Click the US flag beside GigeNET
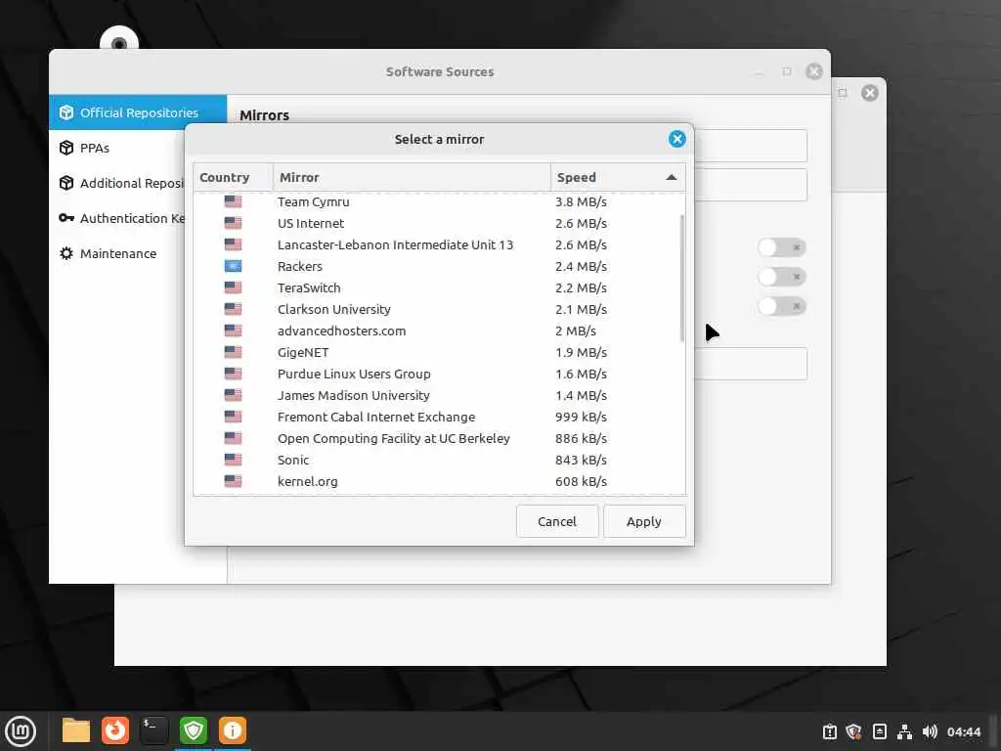1001x751 pixels. [233, 352]
